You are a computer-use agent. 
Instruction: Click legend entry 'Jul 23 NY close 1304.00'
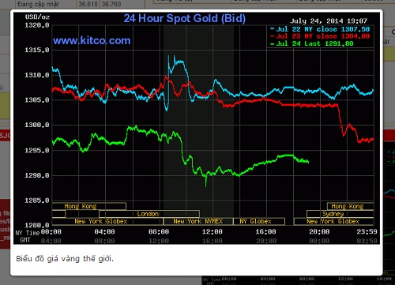coord(320,36)
